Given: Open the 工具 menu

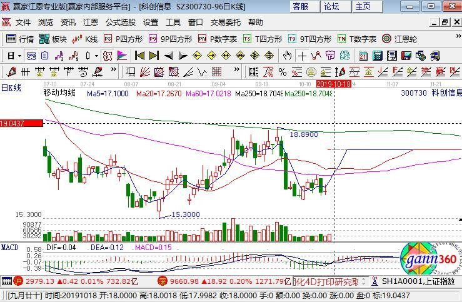Looking at the screenshot, I should [173, 23].
